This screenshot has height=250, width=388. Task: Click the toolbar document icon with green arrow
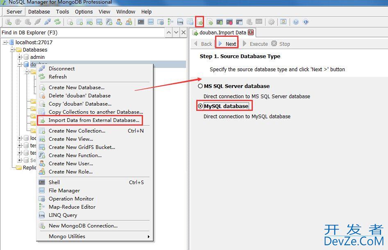[x=210, y=22]
